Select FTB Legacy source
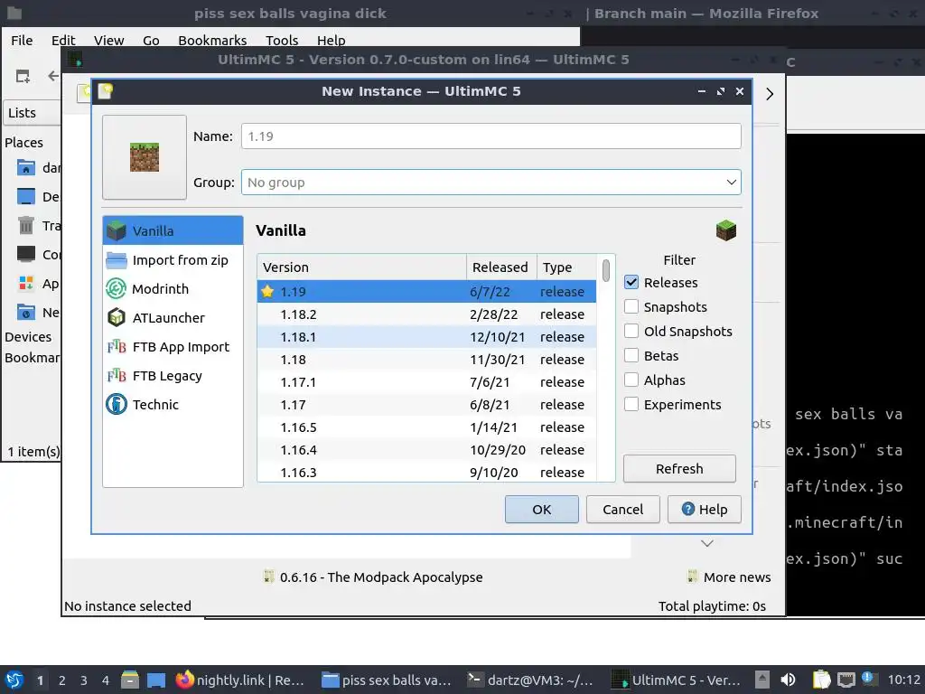 point(173,375)
